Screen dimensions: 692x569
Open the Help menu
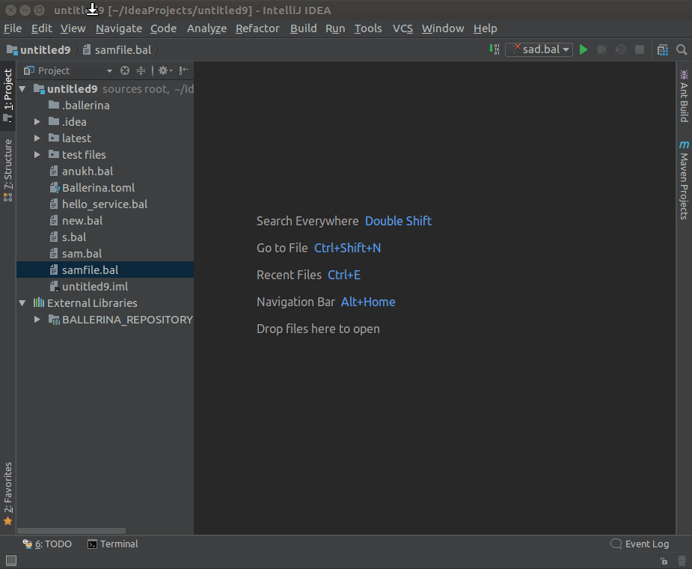pos(485,28)
